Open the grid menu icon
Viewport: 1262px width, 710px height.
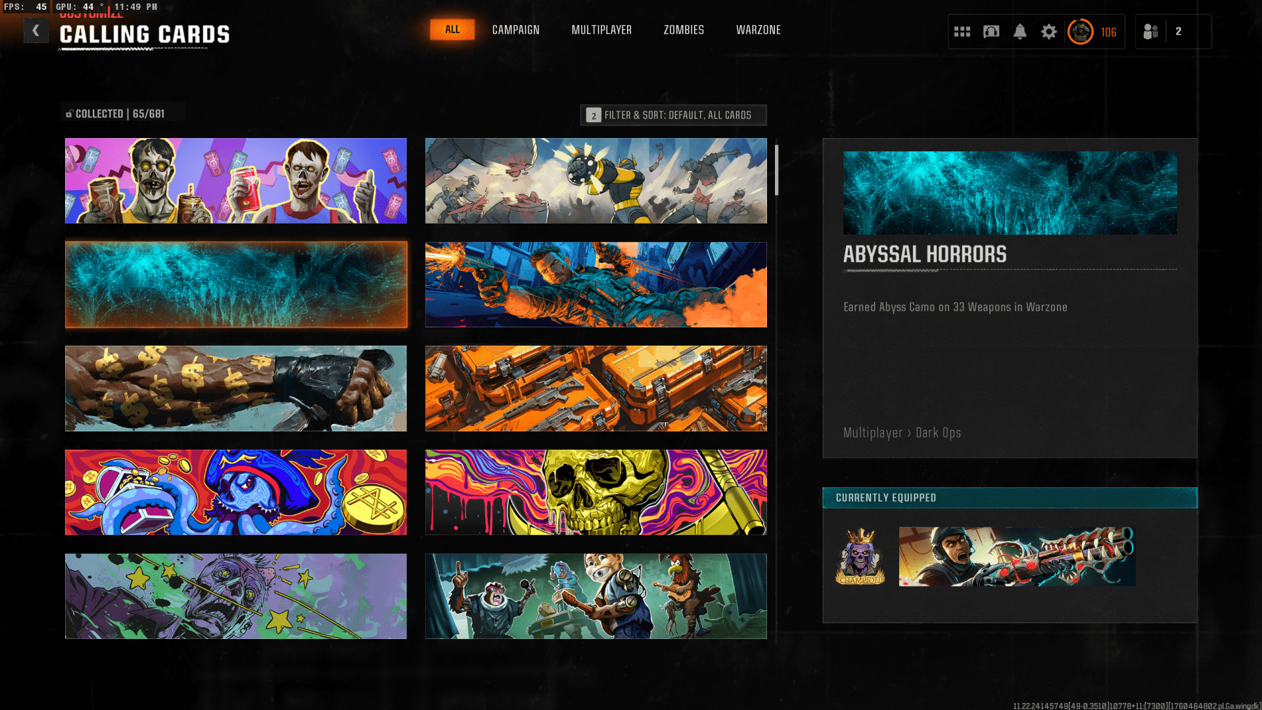[x=962, y=32]
